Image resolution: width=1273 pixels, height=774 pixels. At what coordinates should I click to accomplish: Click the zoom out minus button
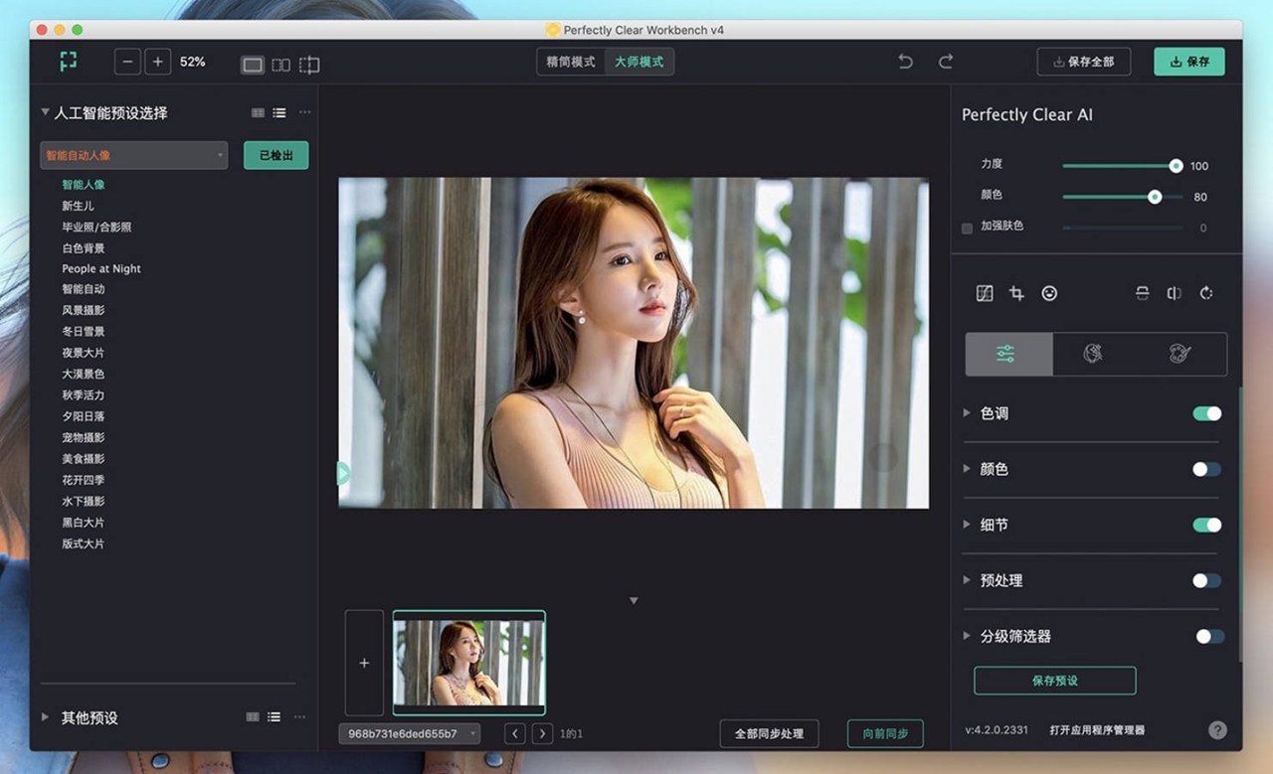(x=127, y=62)
